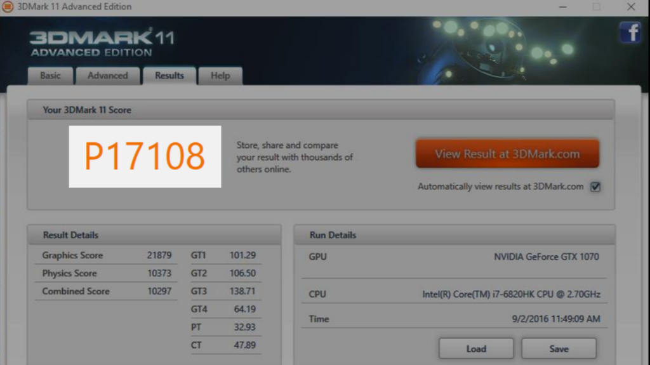Click the Intel Core i7-6820HK CPU text
The image size is (650, 365).
(x=511, y=294)
